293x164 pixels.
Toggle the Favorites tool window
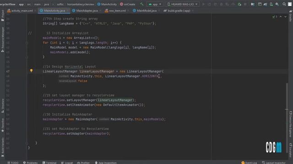tap(2, 125)
